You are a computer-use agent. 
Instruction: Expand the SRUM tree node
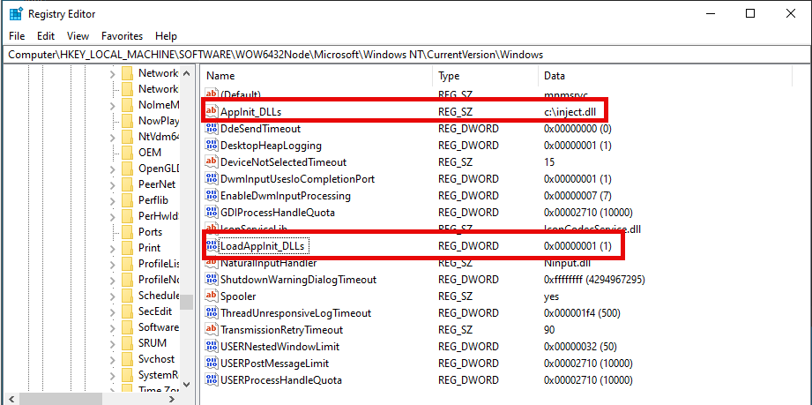click(112, 343)
